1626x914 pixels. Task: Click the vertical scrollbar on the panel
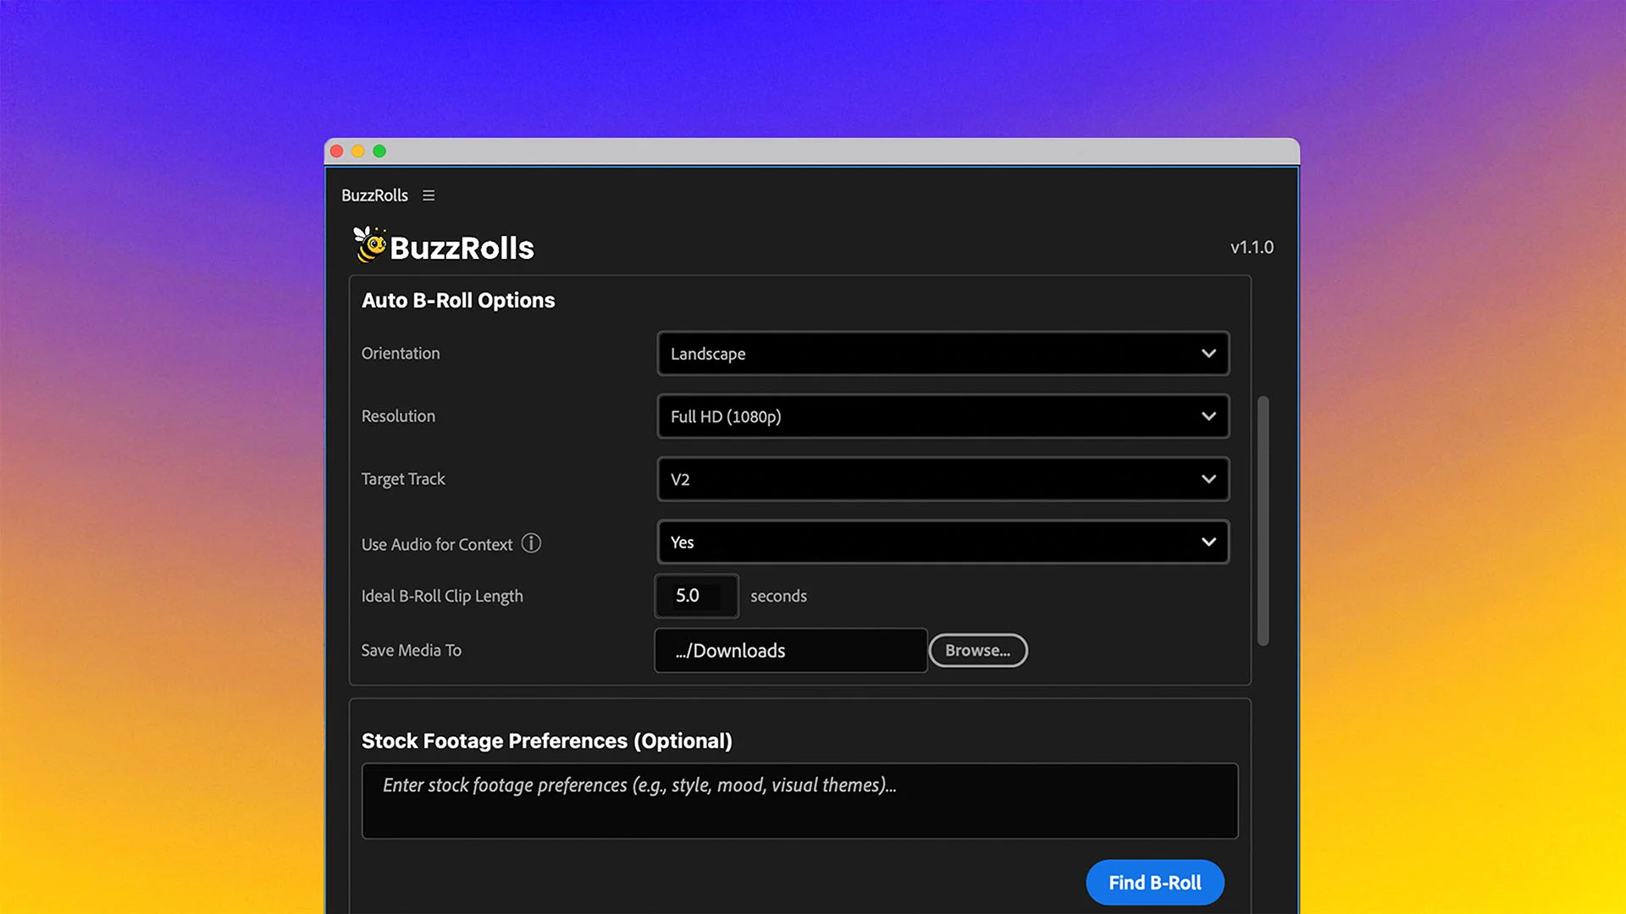tap(1263, 520)
